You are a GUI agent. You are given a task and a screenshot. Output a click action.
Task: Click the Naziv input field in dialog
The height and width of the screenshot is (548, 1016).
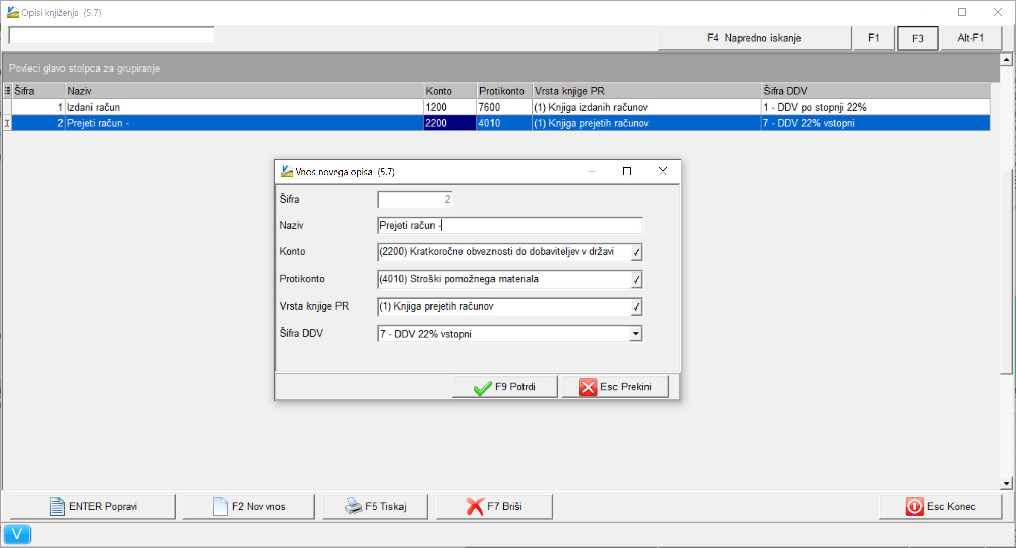(x=510, y=225)
